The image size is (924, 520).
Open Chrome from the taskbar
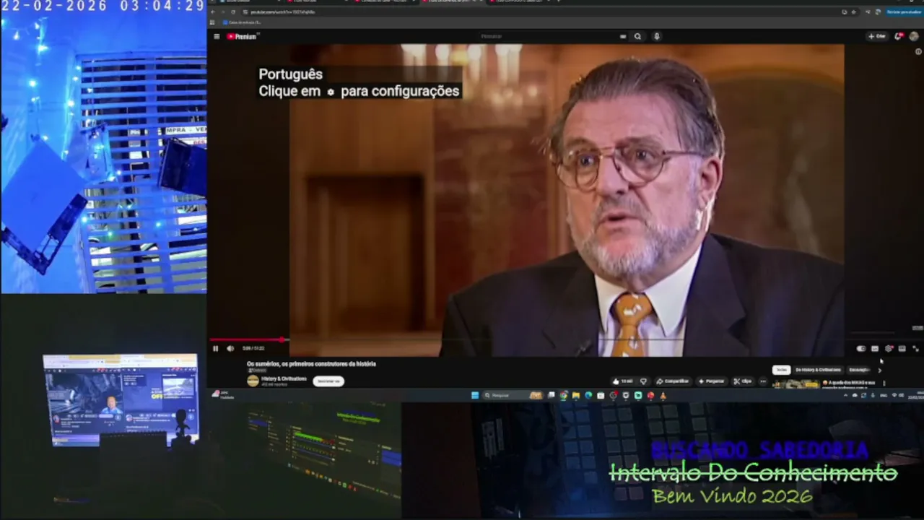click(564, 395)
